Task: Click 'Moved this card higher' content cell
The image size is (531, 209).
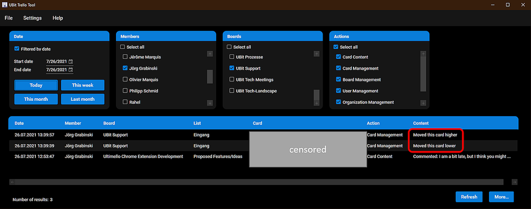Action: pos(435,135)
